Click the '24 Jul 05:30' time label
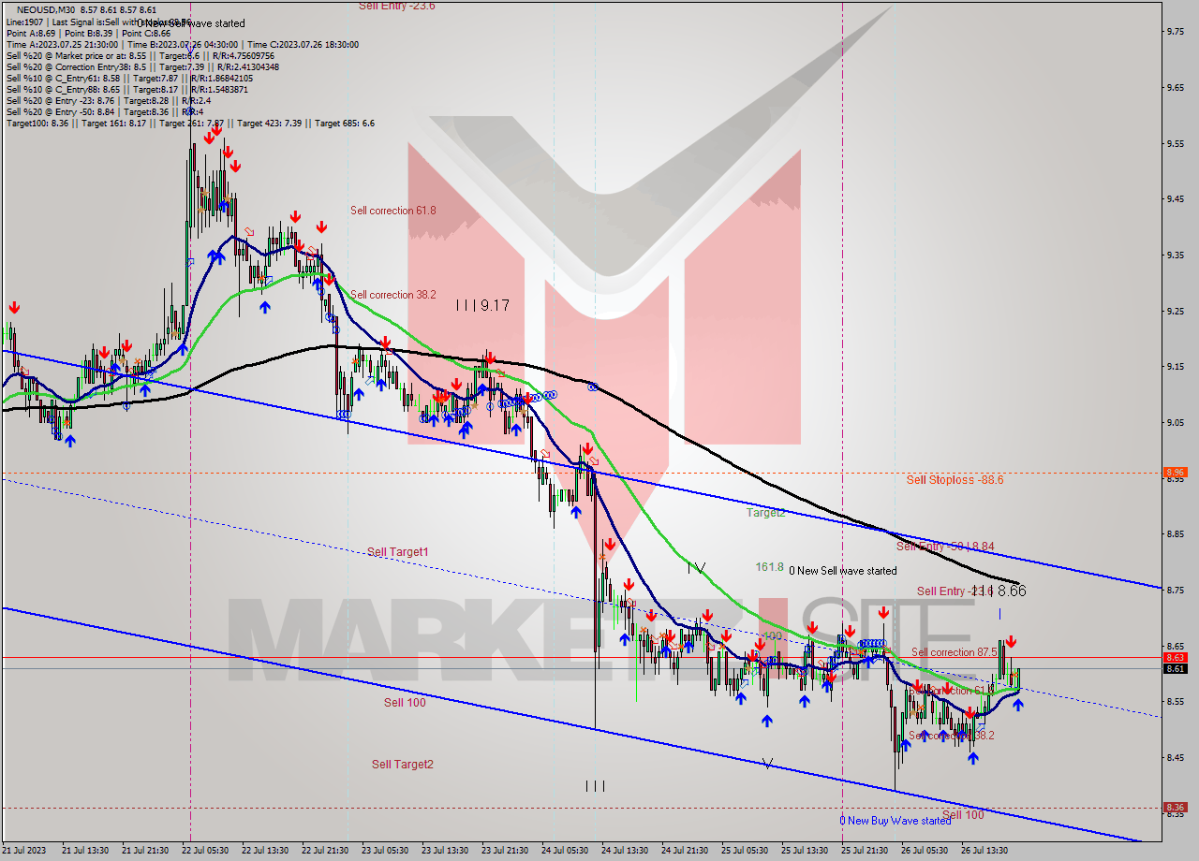This screenshot has height=861, width=1199. pyautogui.click(x=565, y=851)
